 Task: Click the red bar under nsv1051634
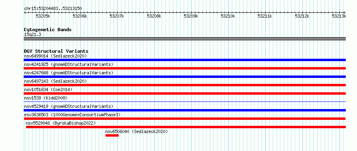[185, 93]
